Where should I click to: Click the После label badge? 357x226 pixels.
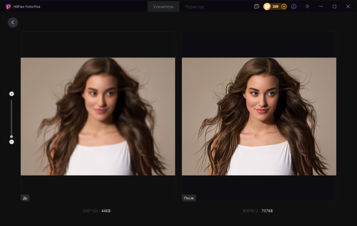pyautogui.click(x=189, y=198)
